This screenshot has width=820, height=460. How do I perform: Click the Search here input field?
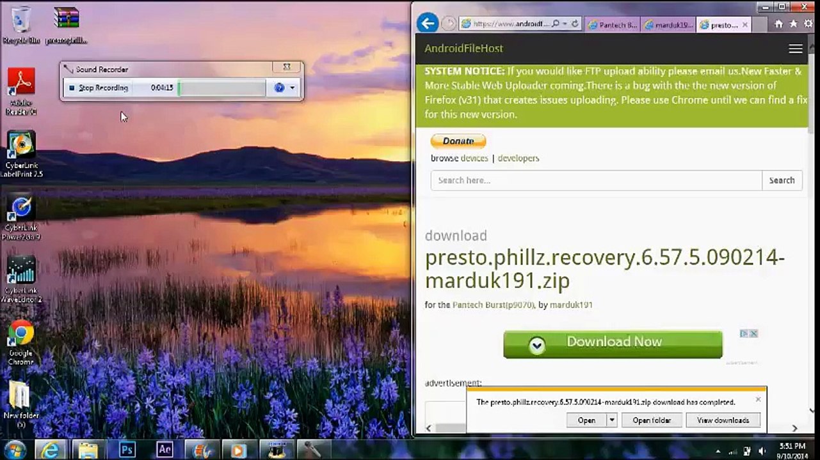[597, 180]
